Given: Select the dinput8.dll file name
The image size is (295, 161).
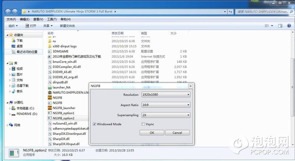Looking at the screenshot, I should point(60,82).
